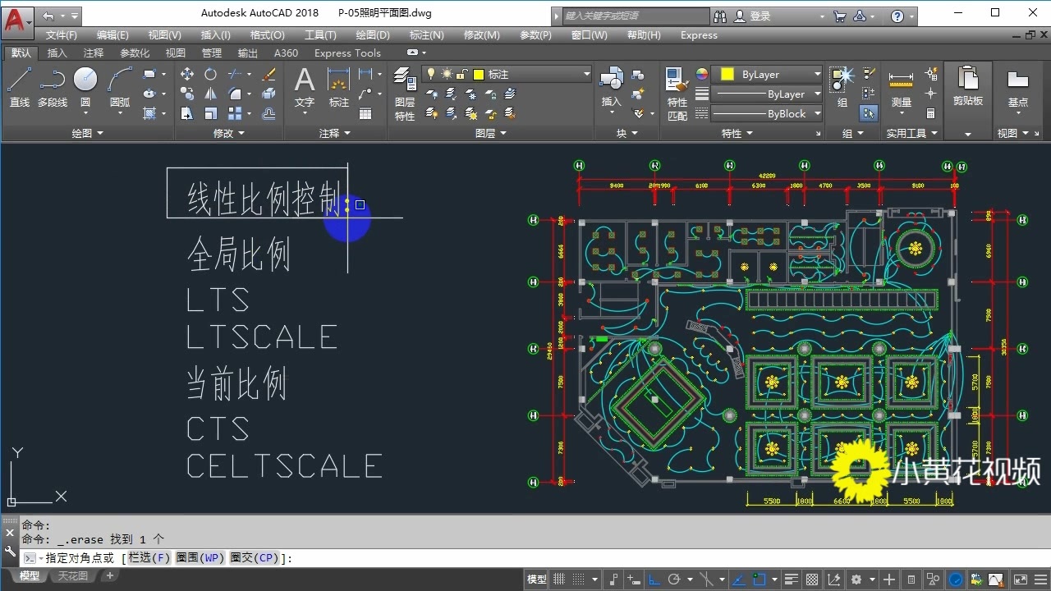Expand the 修改 panel
This screenshot has width=1051, height=591.
coord(229,133)
